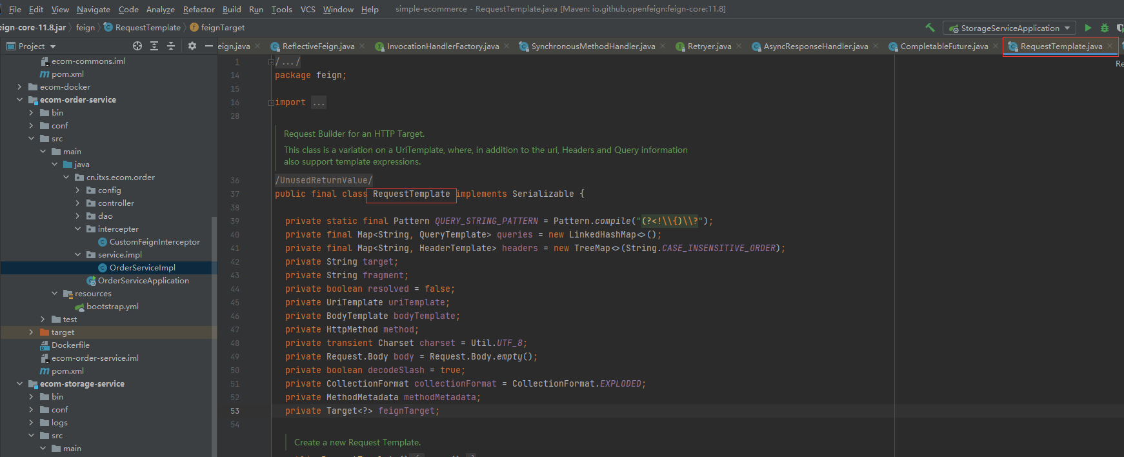Click Expand All icon in Project panel
The image size is (1124, 457).
tap(154, 46)
